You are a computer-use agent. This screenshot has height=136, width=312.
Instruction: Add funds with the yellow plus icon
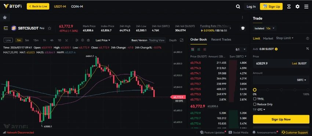(276, 49)
